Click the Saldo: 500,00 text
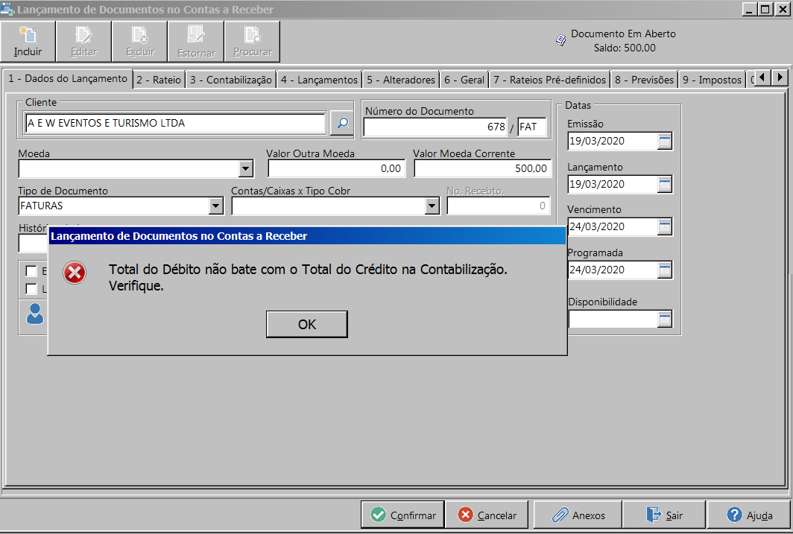Screen dimensions: 793x534 point(625,48)
